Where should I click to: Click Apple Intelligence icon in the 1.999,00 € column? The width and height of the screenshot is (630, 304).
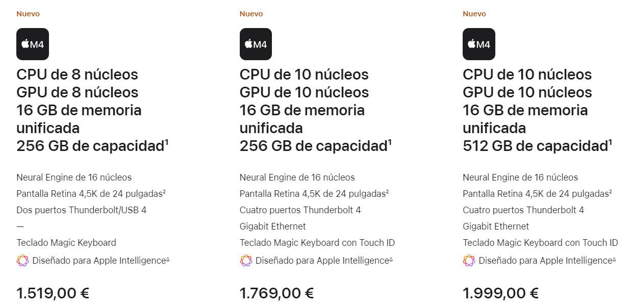pos(469,261)
